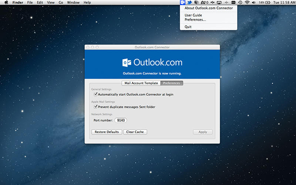Screen dimensions: 296x185
Task: Open the Window menu
Action: 73,2
